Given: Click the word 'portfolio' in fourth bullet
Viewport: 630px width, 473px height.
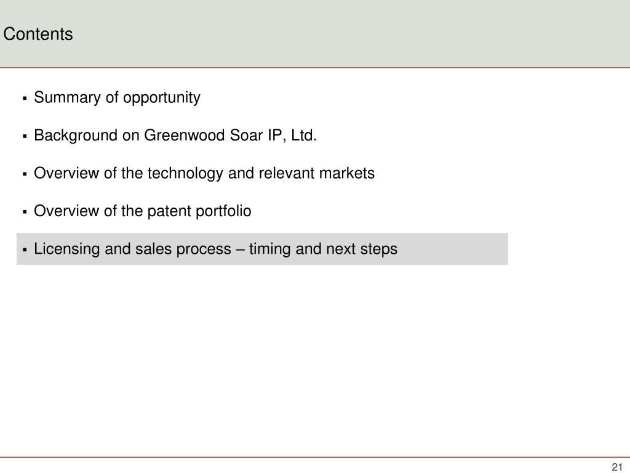Looking at the screenshot, I should (x=223, y=212).
